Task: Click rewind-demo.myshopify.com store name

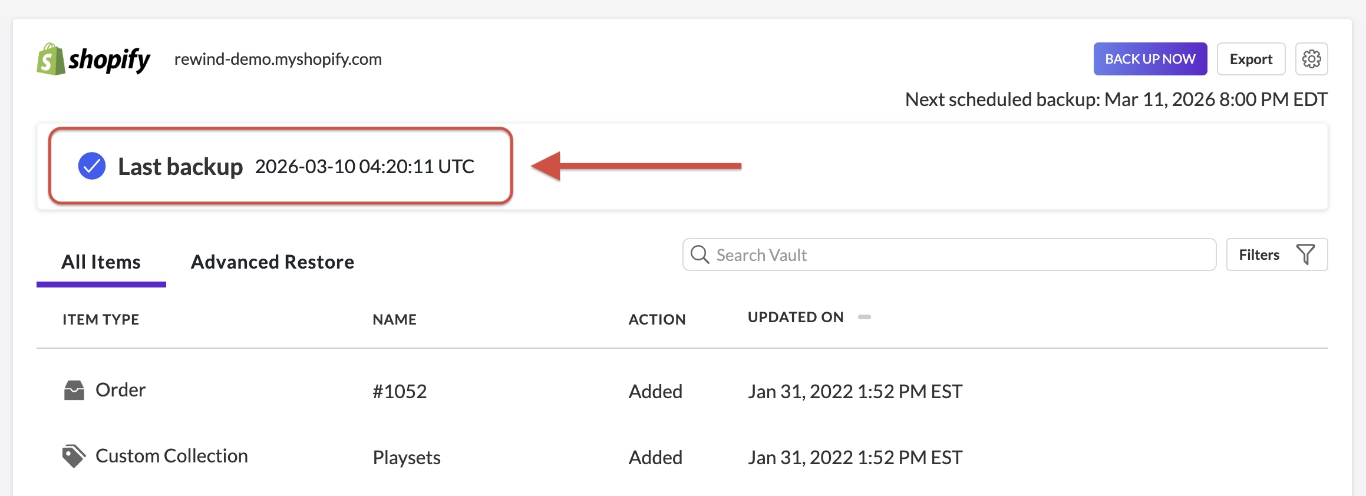Action: pos(278,59)
